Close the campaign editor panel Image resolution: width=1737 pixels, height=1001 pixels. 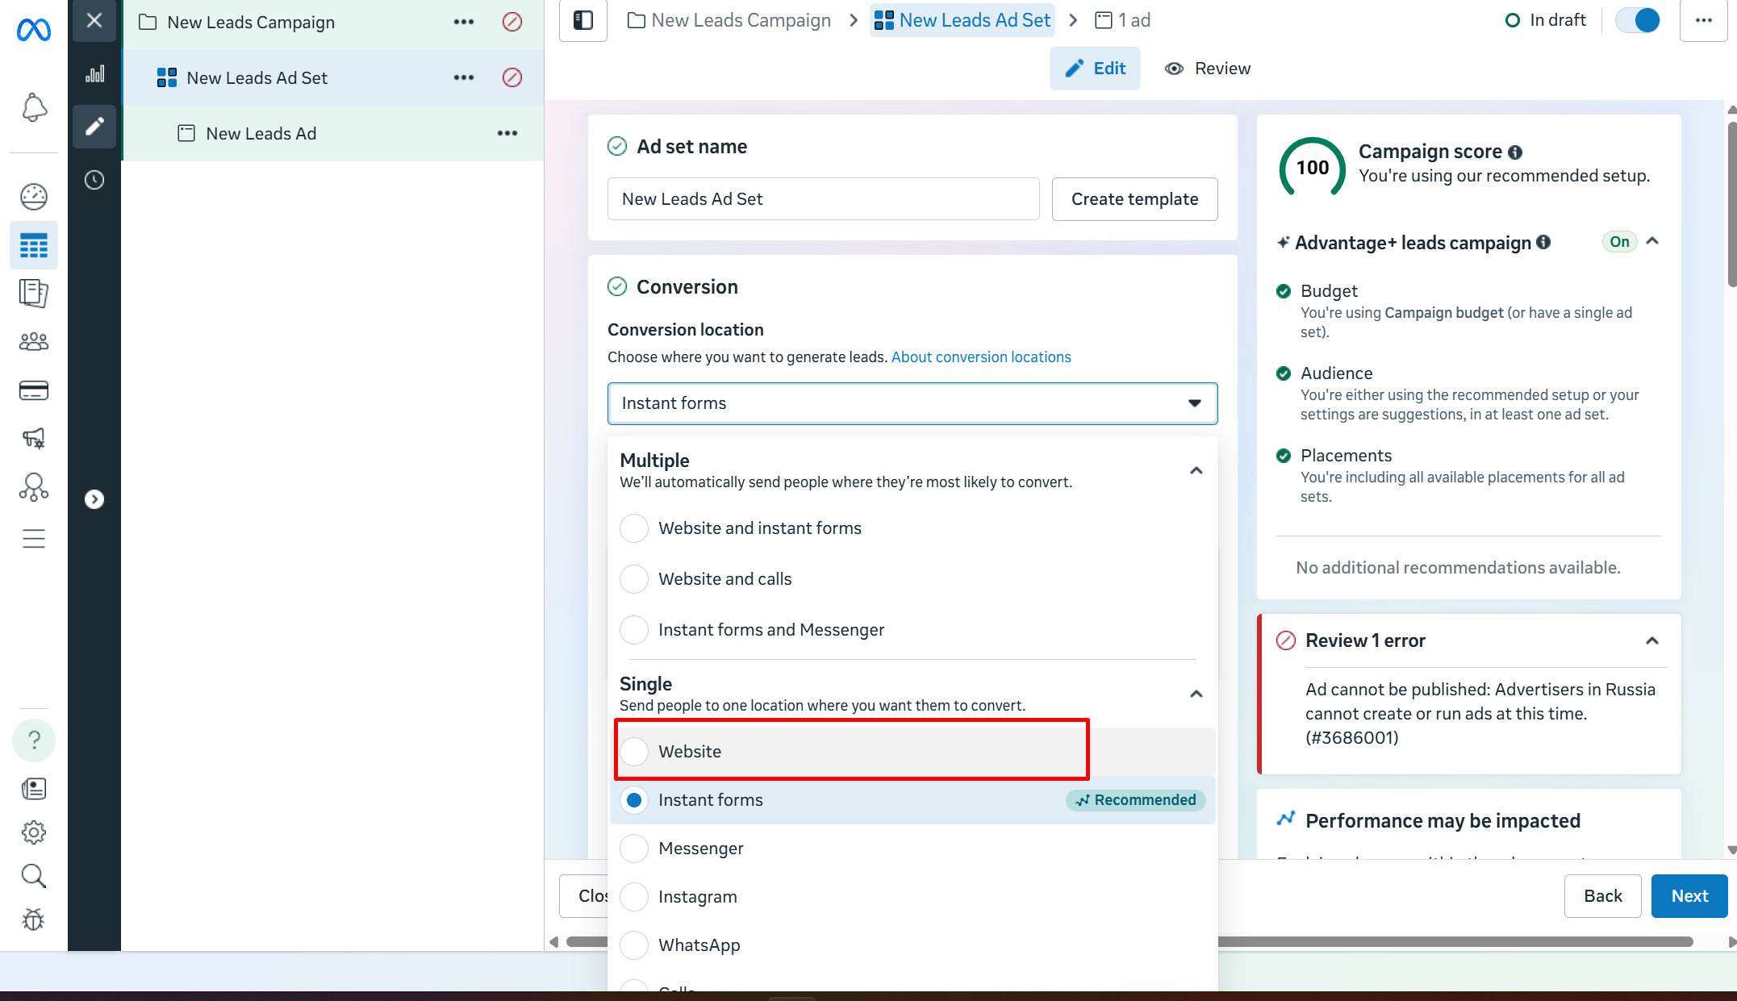click(x=94, y=20)
